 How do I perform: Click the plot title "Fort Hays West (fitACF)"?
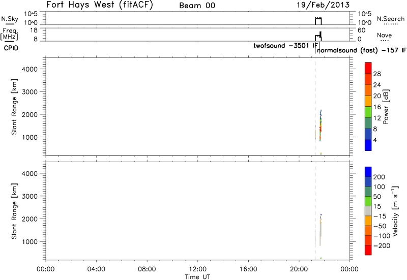tap(100, 5)
